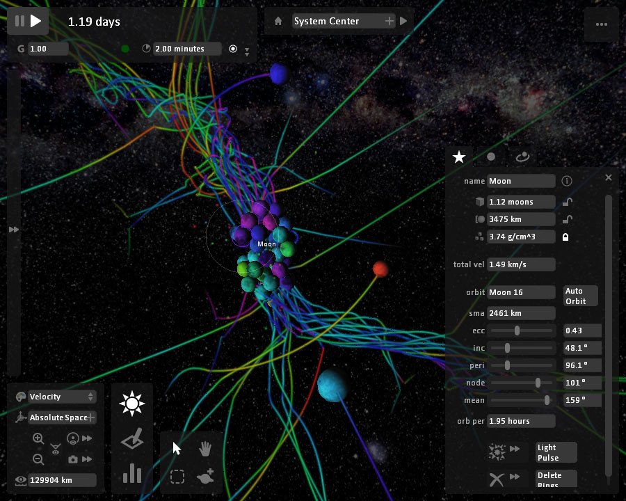Select the add planet tool
Screen dimensions: 626x501
(206, 476)
